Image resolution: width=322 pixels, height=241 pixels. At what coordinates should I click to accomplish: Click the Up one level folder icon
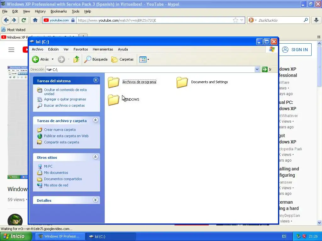click(76, 59)
